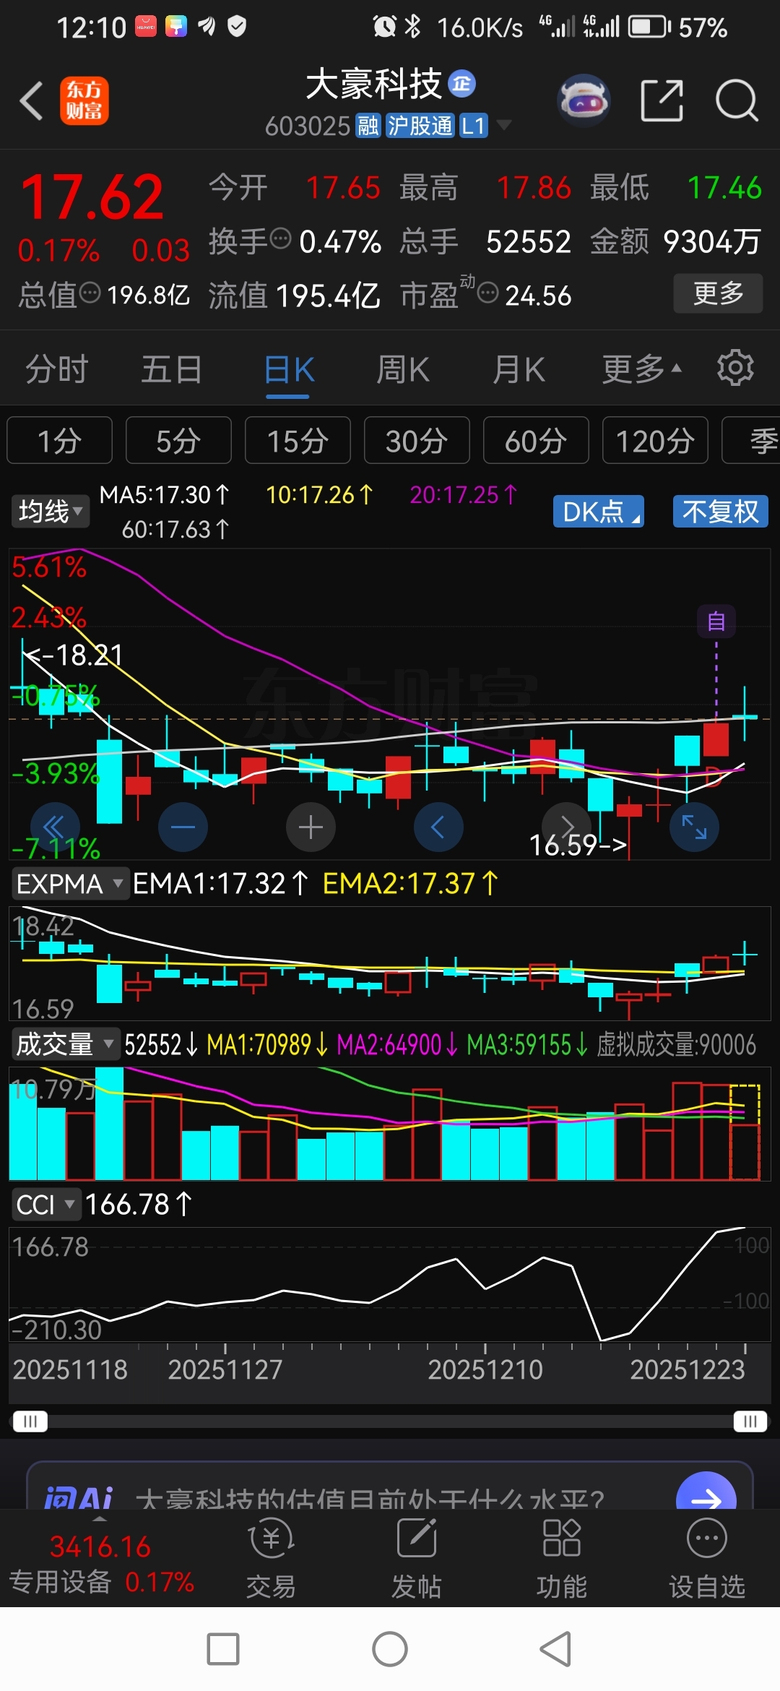Select the 日K tab

(x=289, y=370)
